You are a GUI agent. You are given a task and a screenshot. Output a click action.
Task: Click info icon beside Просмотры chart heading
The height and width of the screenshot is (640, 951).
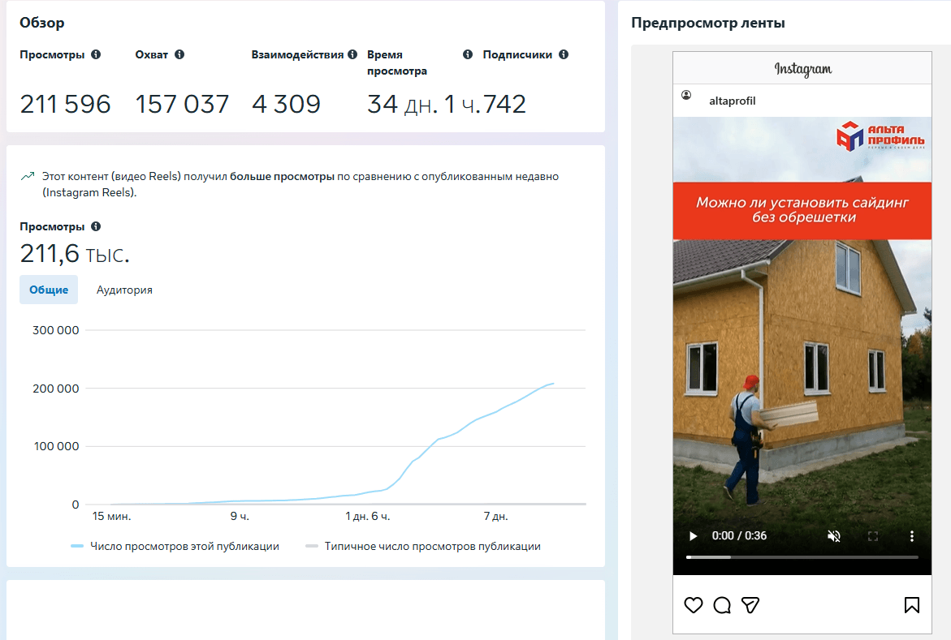click(x=96, y=227)
